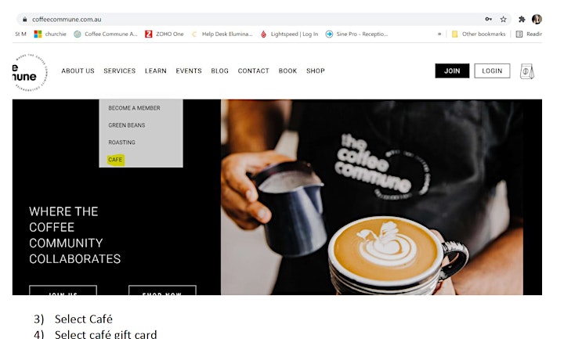Choose GREEN BEANS in the dropdown
Viewport: 564px width, 339px height.
coord(127,125)
